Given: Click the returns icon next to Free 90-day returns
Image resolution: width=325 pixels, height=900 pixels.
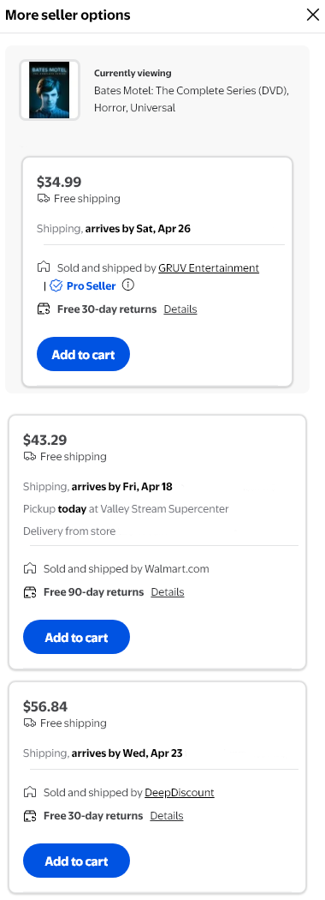Looking at the screenshot, I should pos(29,591).
